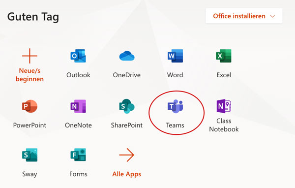Screen dimensions: 295x188
Task: Click the Office installieren button text
Action: [x=239, y=16]
